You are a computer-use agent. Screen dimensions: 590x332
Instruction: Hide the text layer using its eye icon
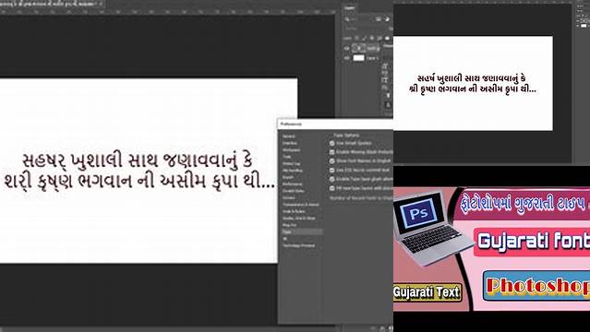346,48
